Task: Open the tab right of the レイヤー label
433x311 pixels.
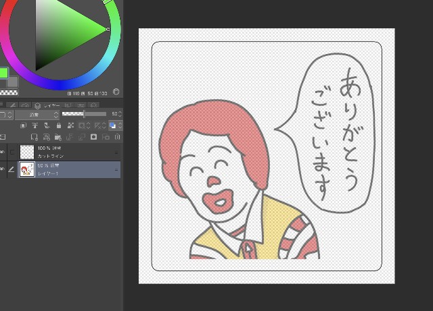Action: point(68,105)
